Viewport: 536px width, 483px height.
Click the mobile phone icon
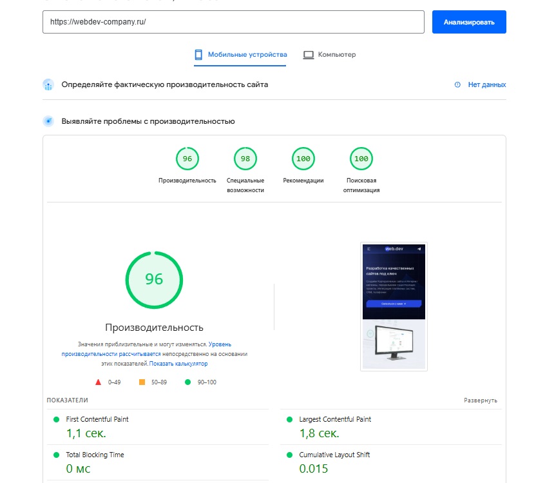click(198, 55)
